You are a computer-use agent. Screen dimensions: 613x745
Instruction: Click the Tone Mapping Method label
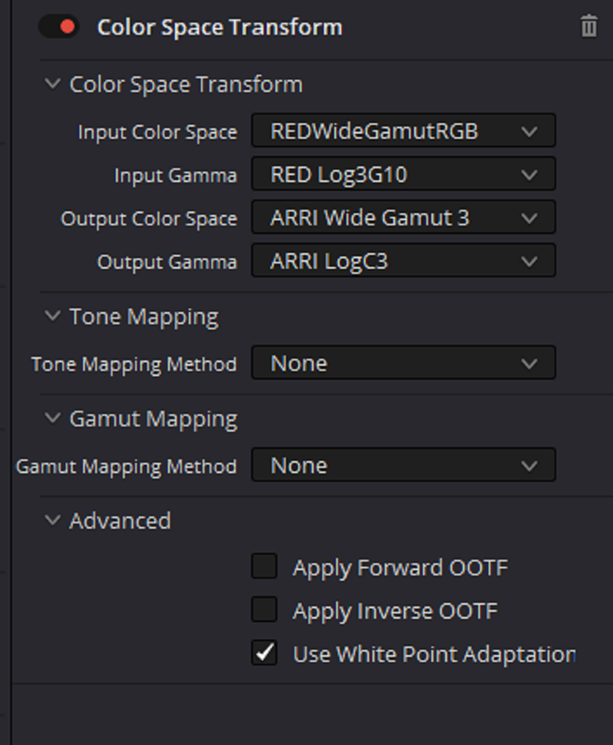133,364
